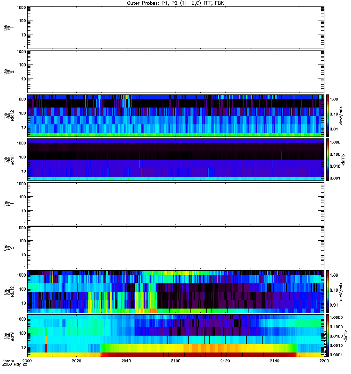The image size is (351, 374).
Task: Click the 'thb fff 2' y-axis title
Action: [8, 72]
